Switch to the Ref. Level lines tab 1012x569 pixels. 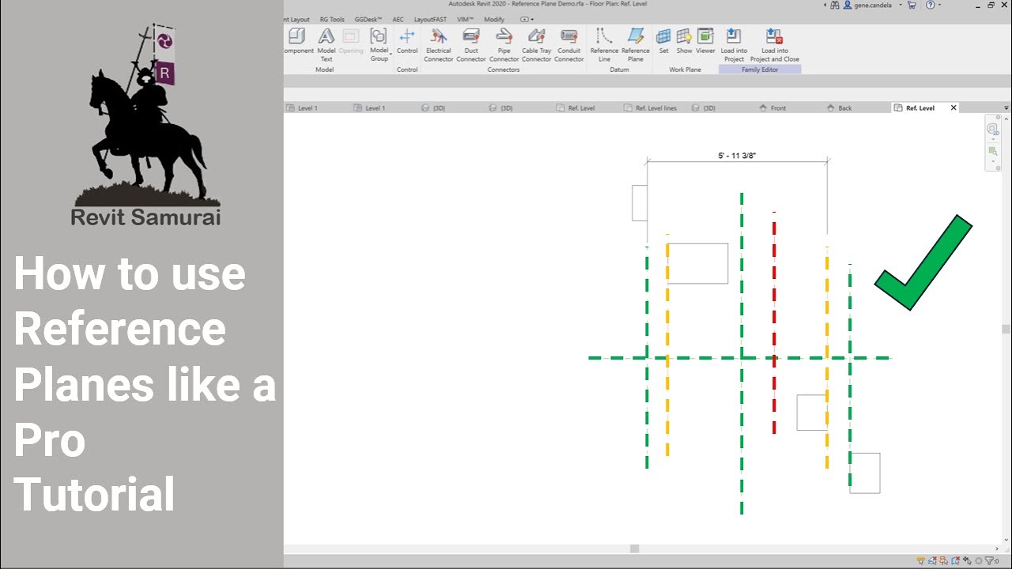650,107
